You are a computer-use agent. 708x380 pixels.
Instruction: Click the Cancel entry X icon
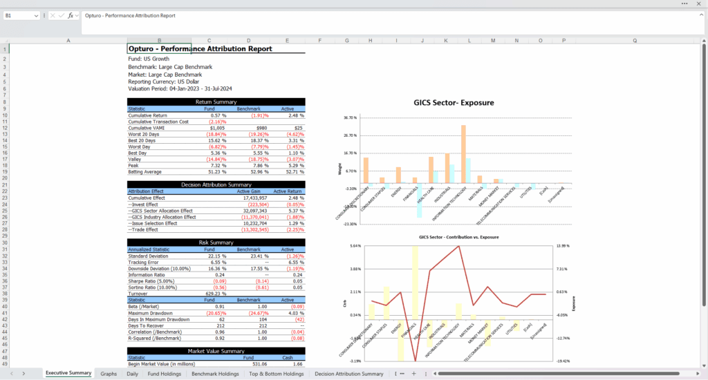pyautogui.click(x=53, y=15)
